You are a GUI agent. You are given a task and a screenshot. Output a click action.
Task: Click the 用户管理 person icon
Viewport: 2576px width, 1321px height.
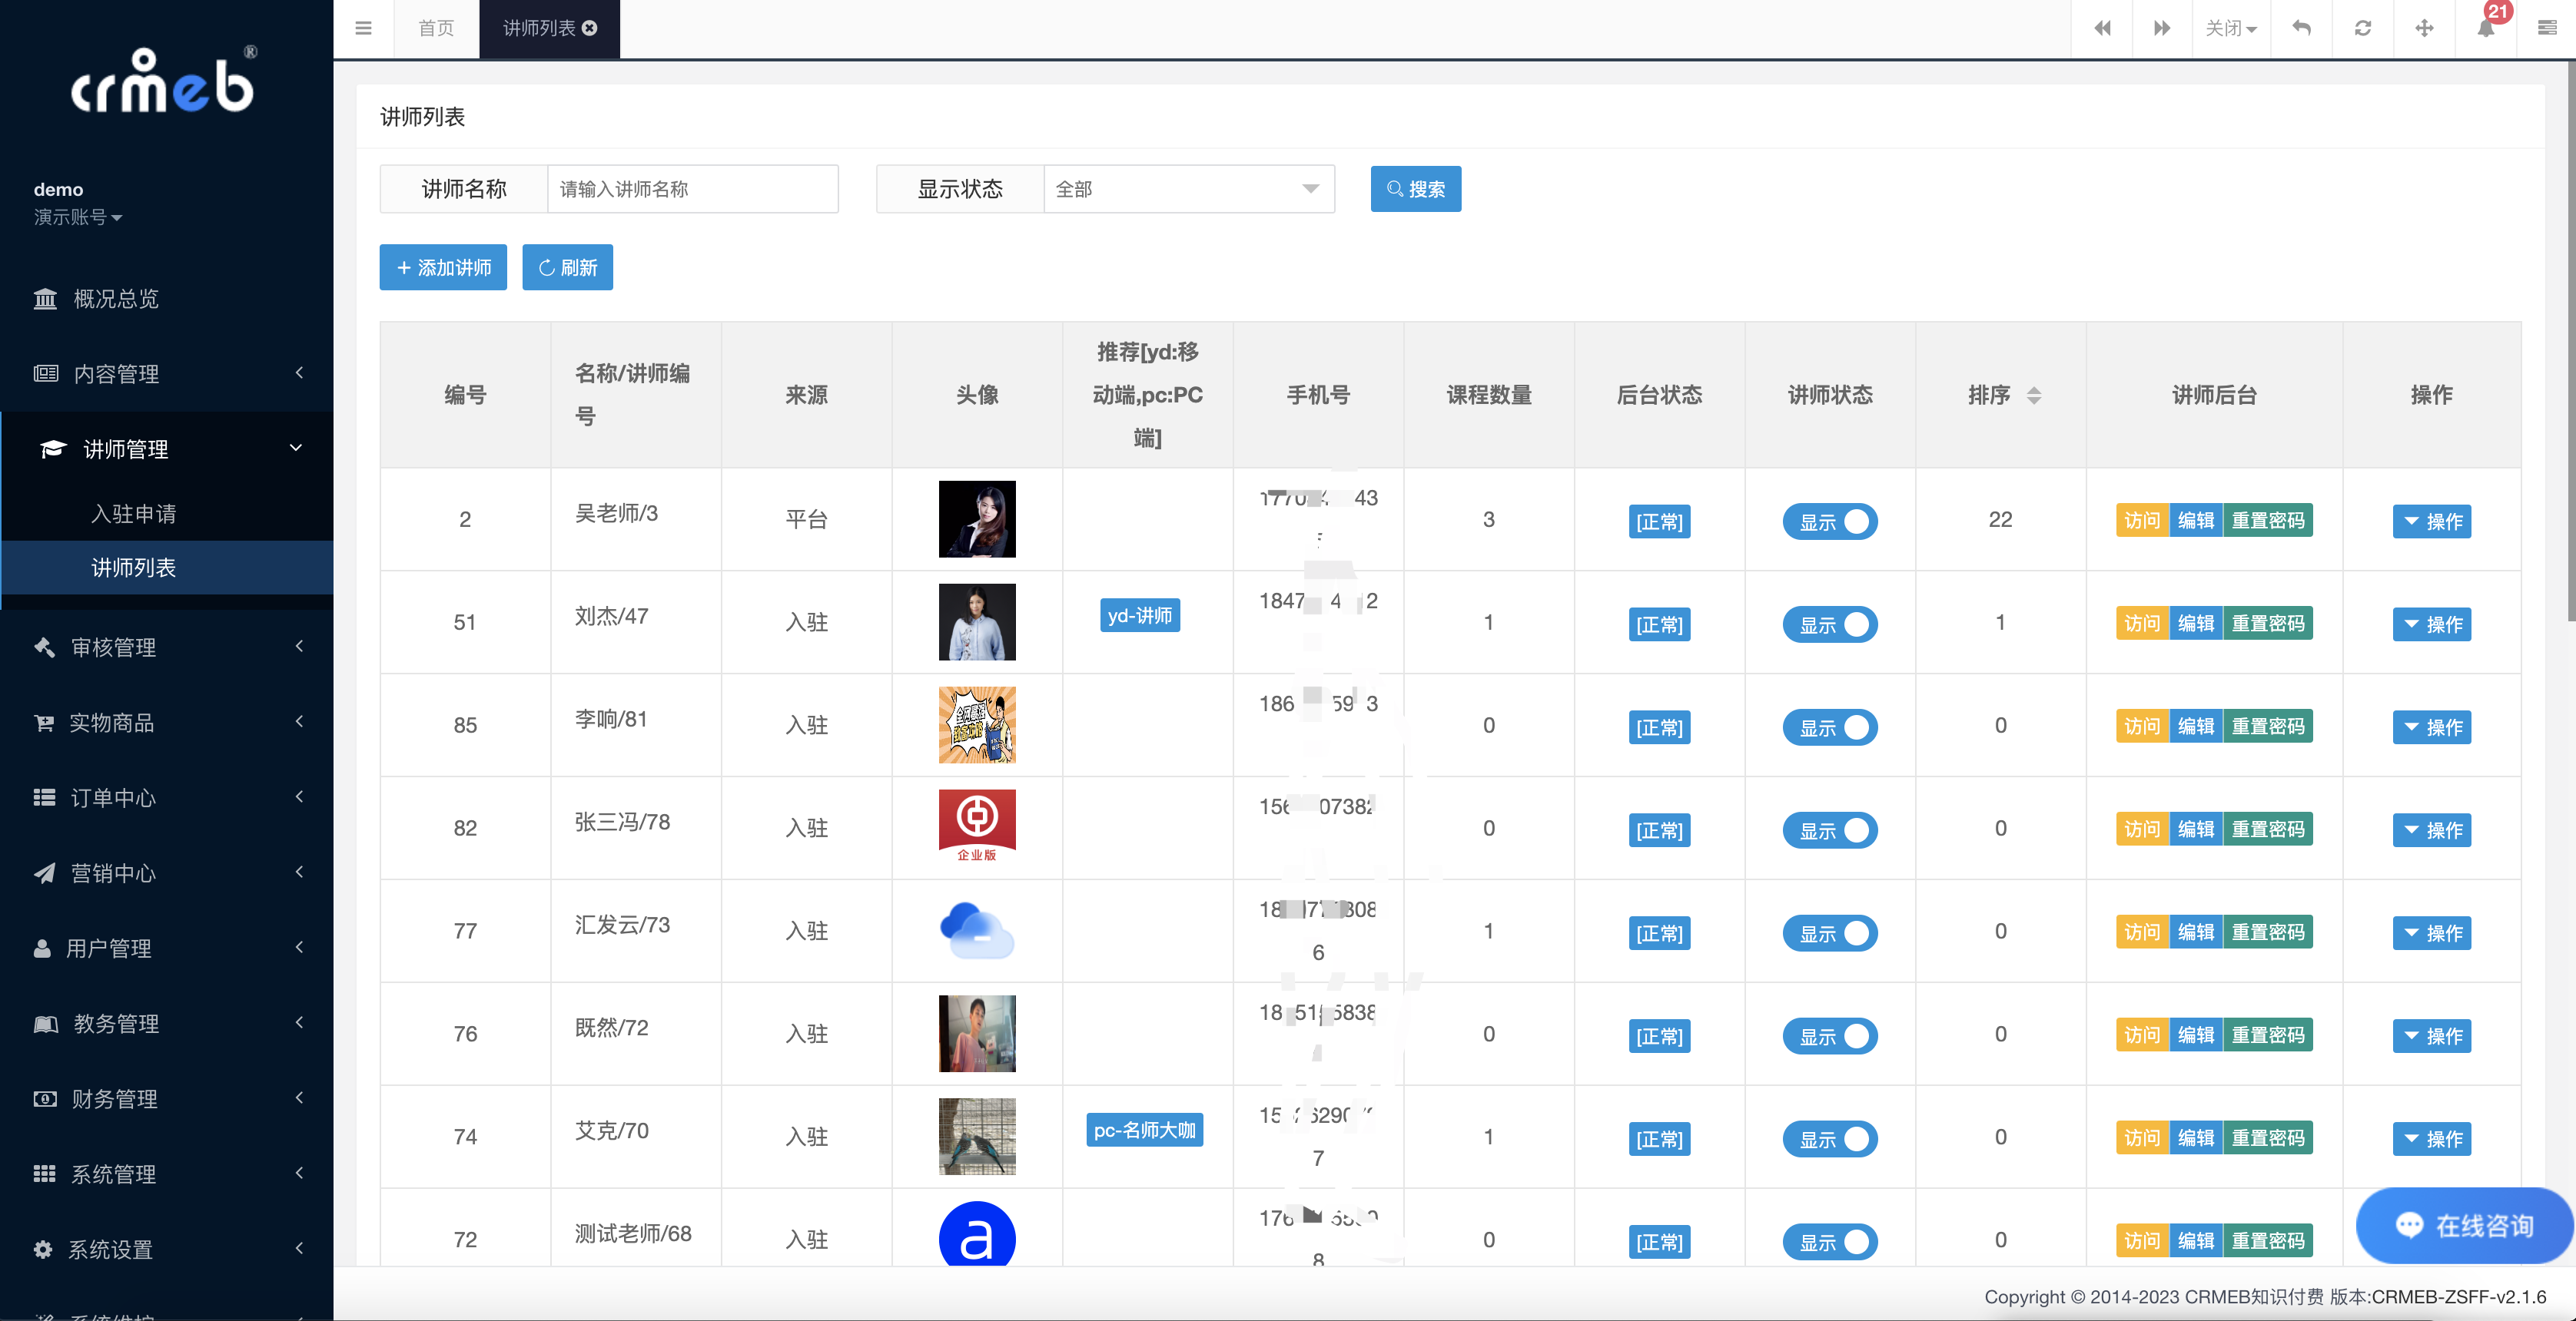coord(42,949)
